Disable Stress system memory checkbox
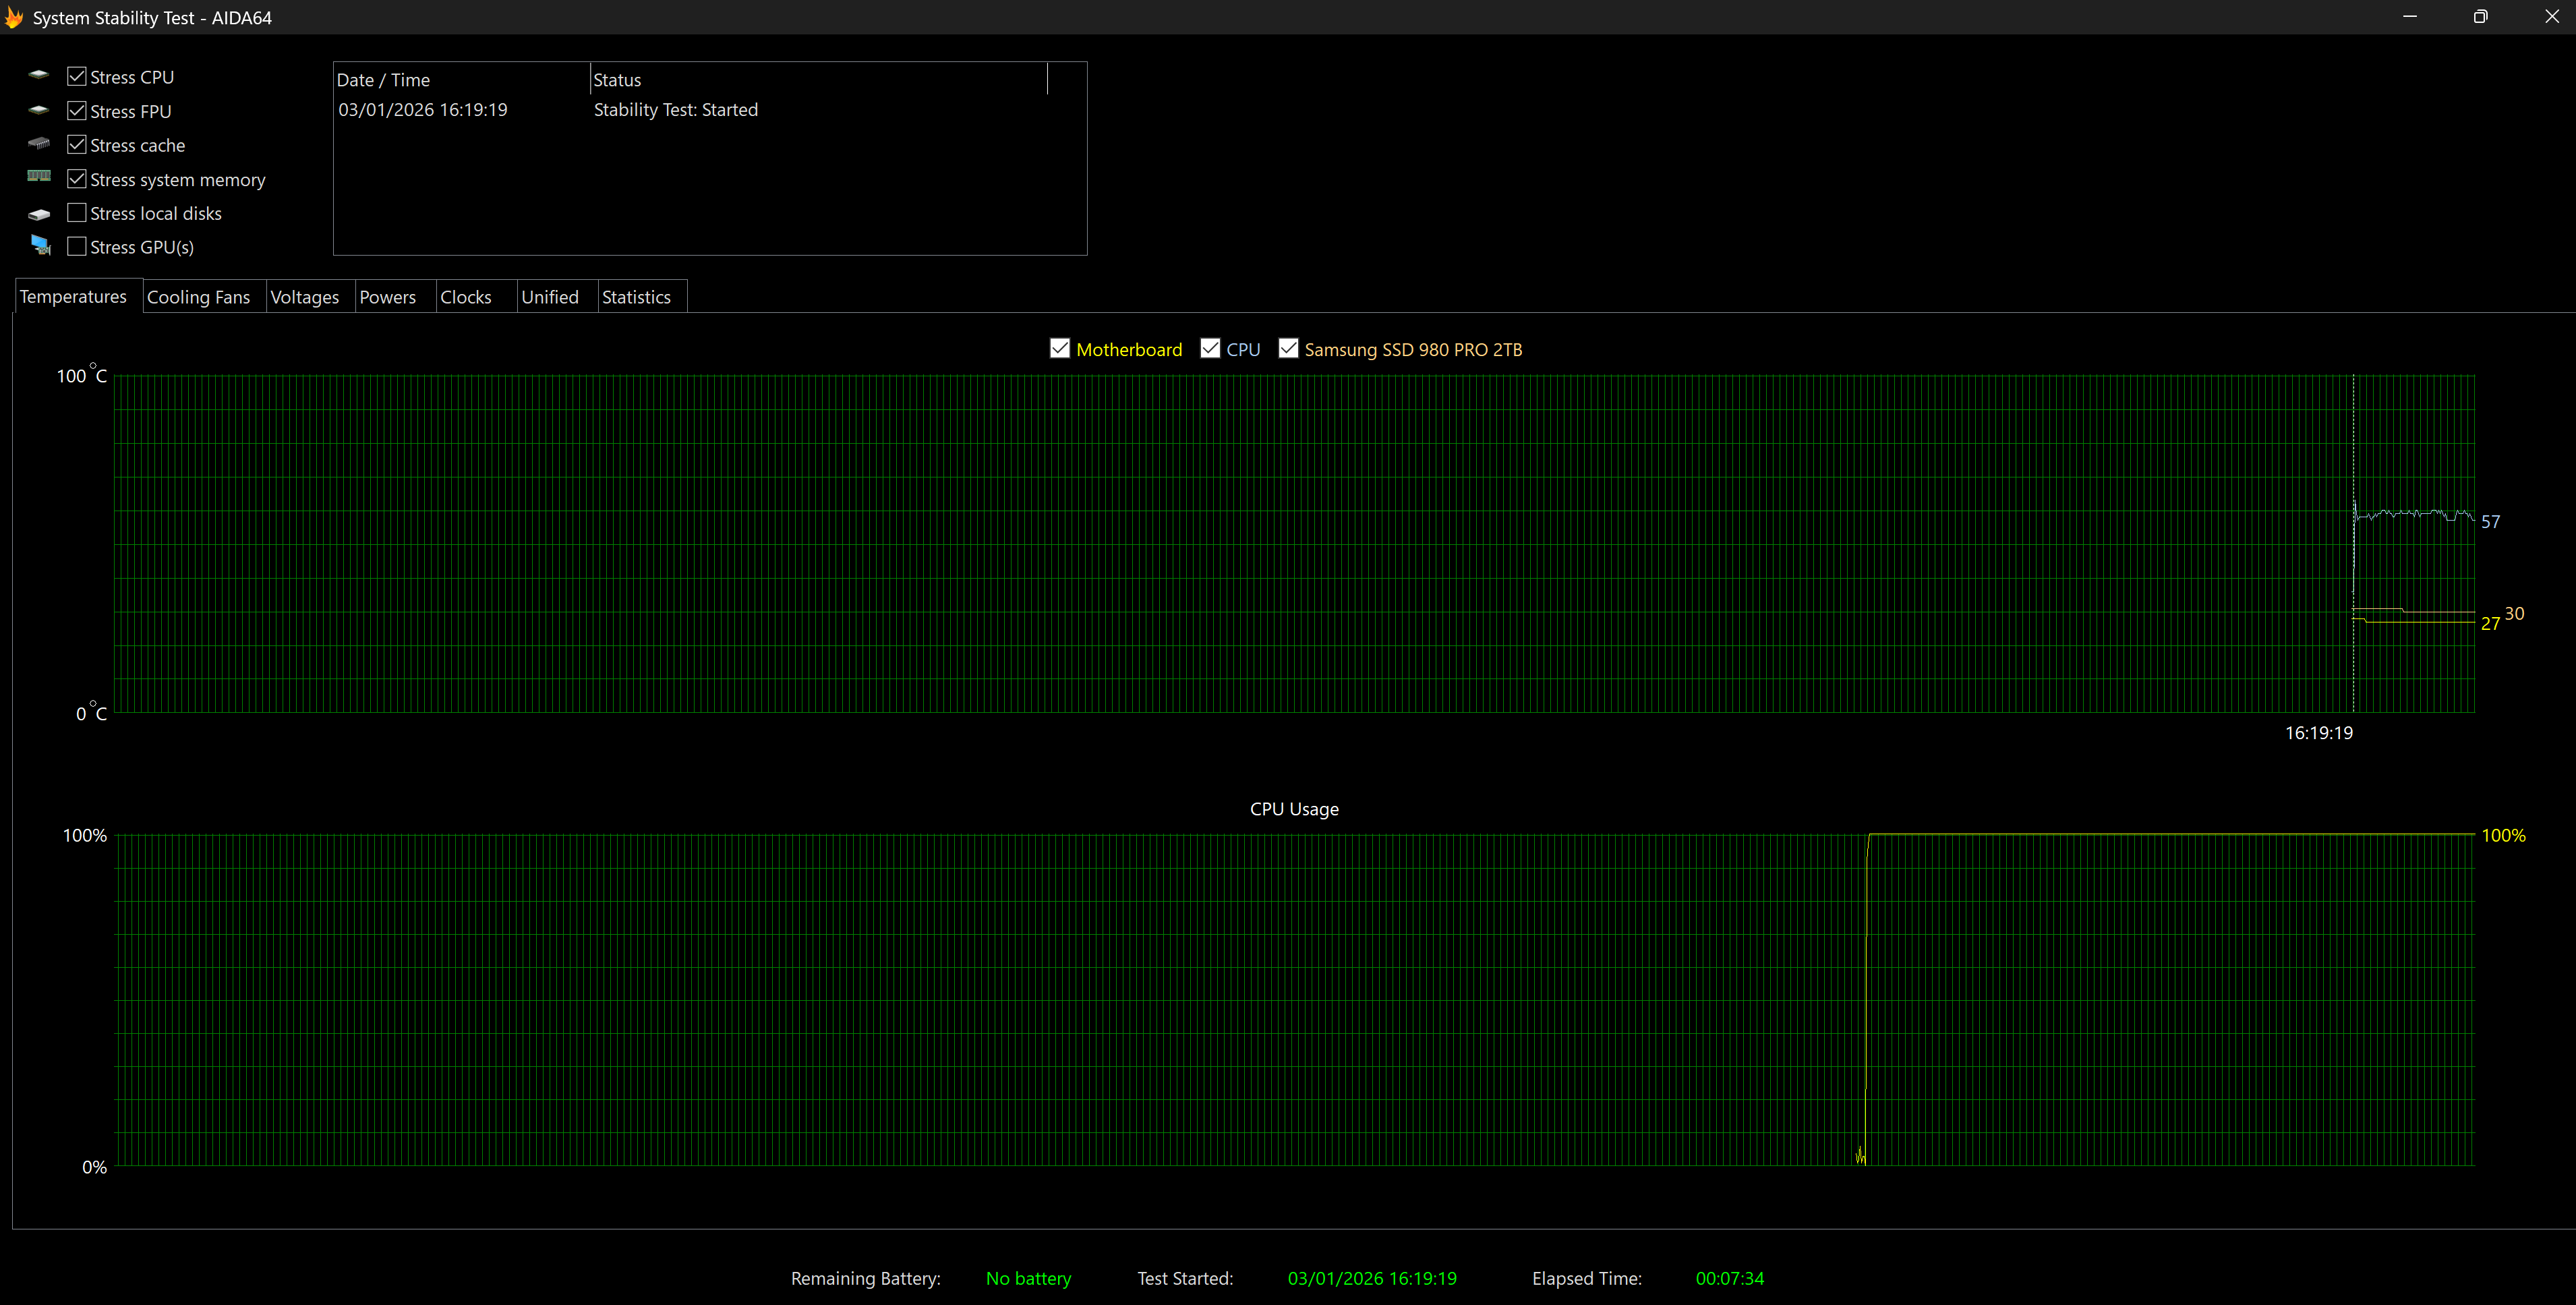Viewport: 2576px width, 1305px height. [x=77, y=179]
